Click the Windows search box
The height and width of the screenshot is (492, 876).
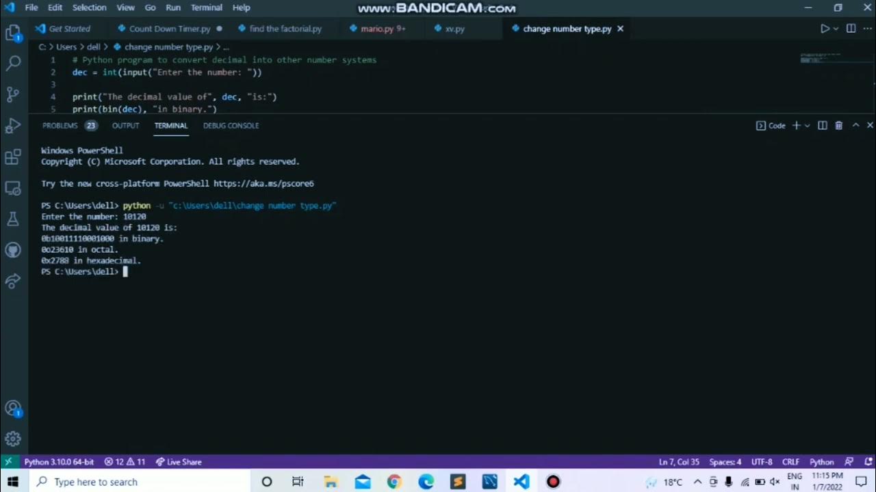click(x=140, y=482)
